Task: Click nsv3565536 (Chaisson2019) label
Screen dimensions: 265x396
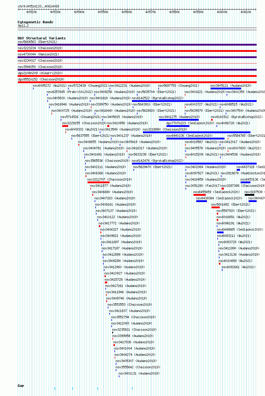Action: (x=107, y=161)
